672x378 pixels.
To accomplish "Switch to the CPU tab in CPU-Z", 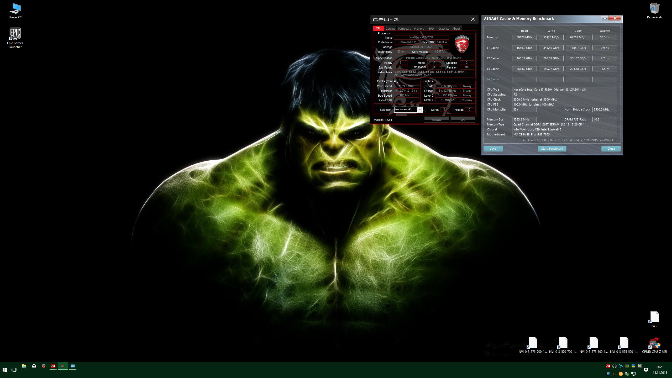I will point(379,28).
